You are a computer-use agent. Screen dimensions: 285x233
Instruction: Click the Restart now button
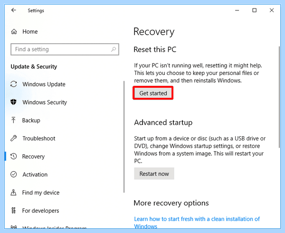coord(154,174)
